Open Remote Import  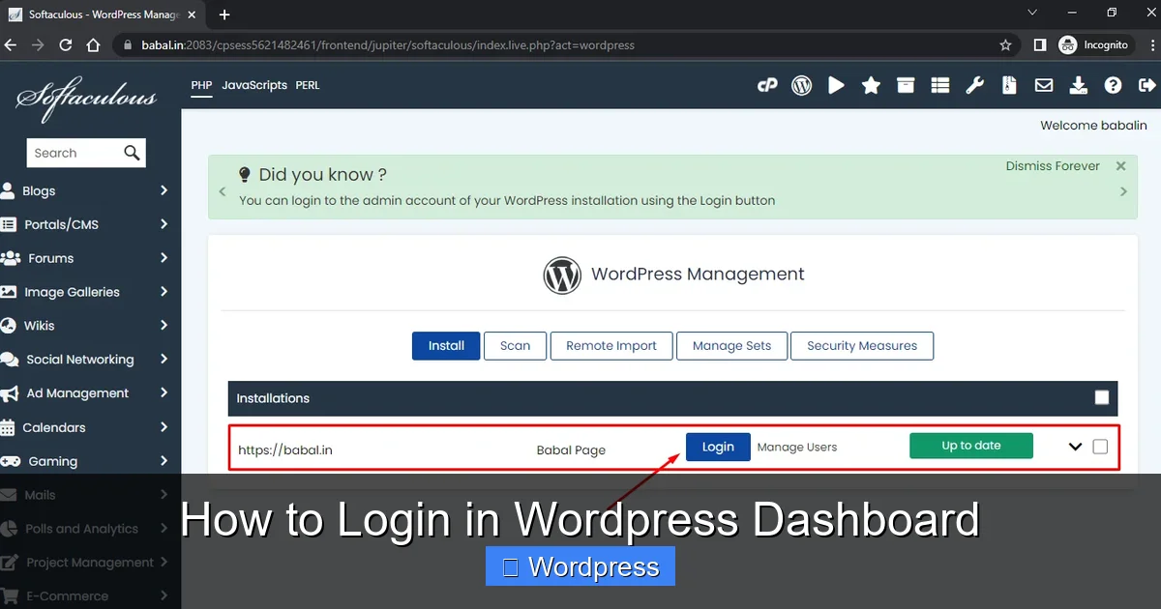pos(611,346)
